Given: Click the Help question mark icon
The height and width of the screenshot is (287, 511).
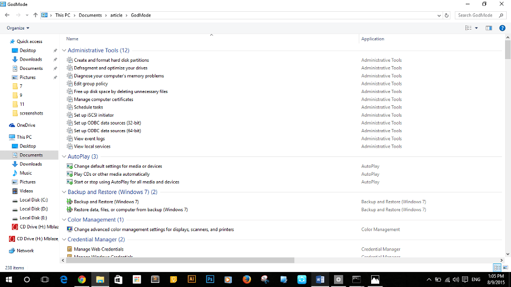Looking at the screenshot, I should 502,28.
